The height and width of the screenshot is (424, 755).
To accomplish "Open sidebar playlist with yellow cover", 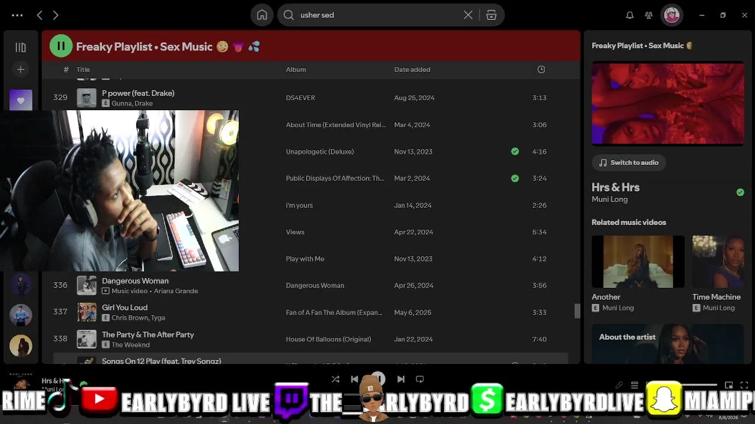I will (21, 346).
